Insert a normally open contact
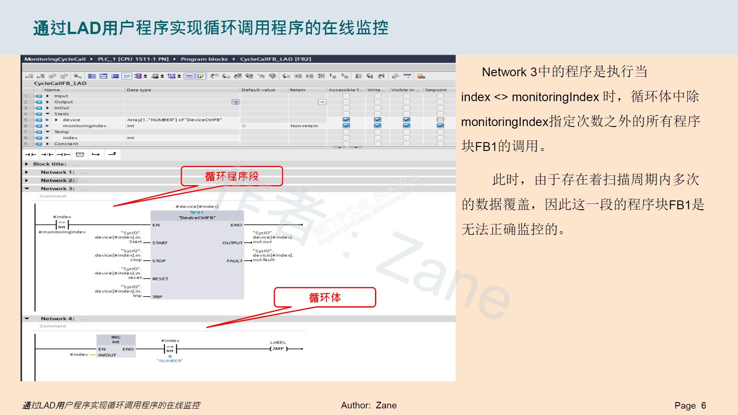Image resolution: width=738 pixels, height=415 pixels. (31, 154)
